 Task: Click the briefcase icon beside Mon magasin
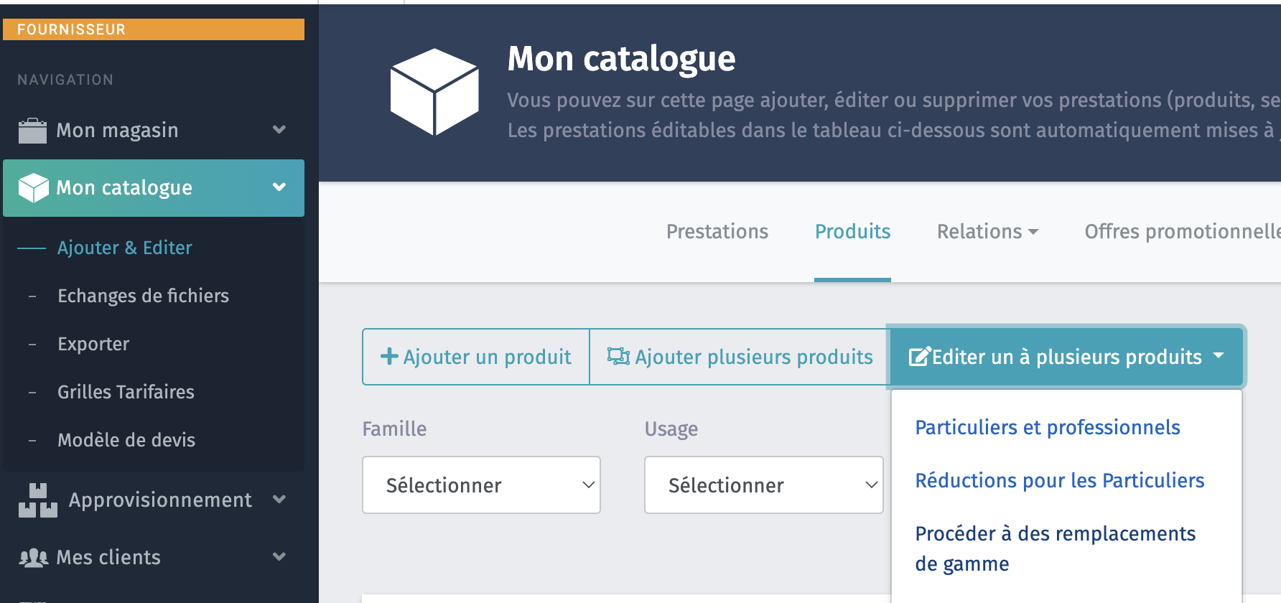click(32, 131)
